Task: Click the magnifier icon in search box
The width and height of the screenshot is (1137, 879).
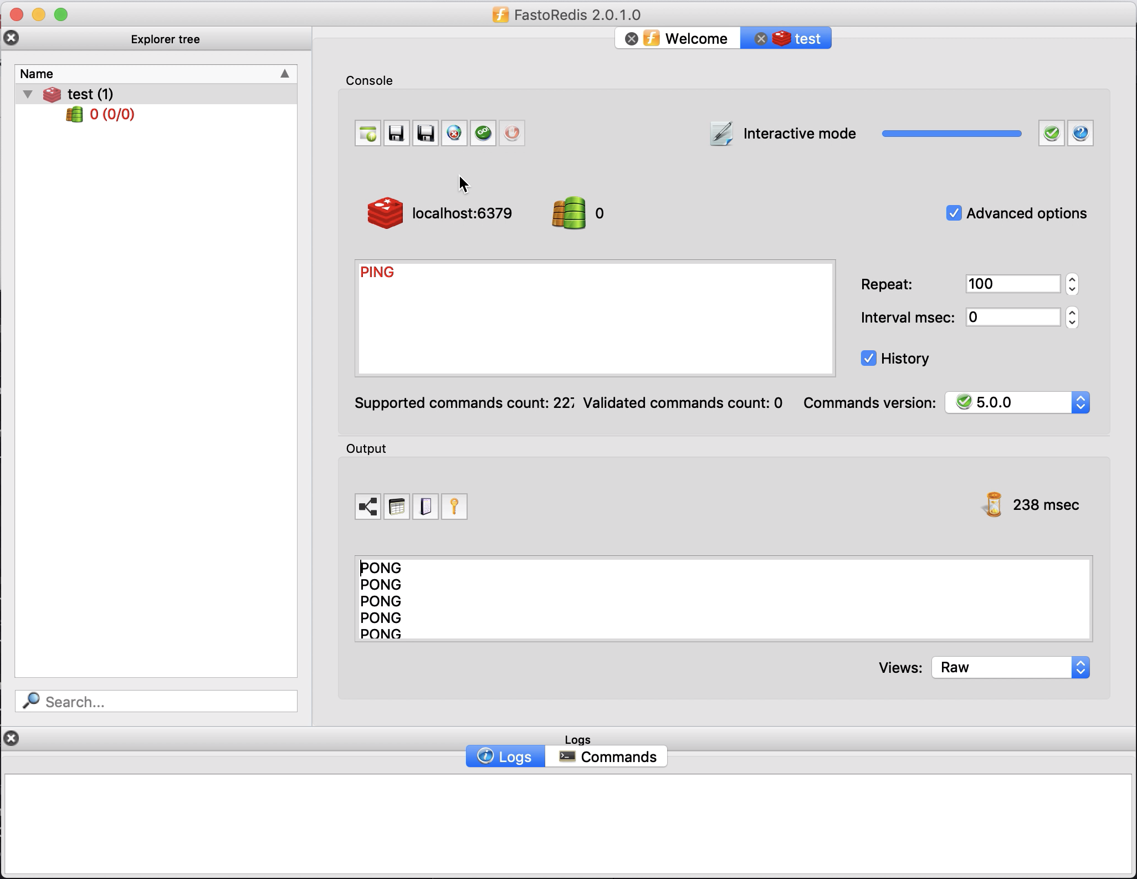Action: coord(31,701)
